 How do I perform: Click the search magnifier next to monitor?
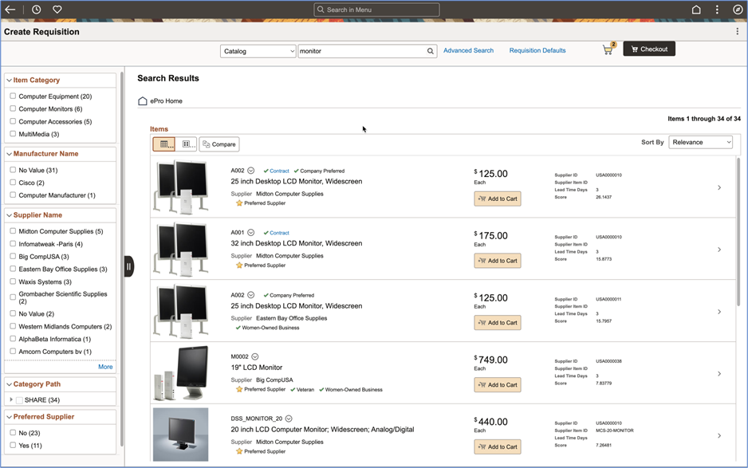click(431, 51)
